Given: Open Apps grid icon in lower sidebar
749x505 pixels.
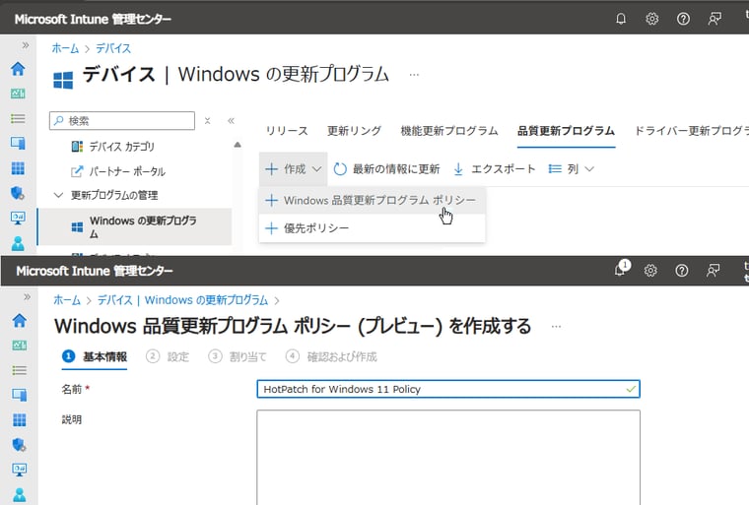Looking at the screenshot, I should coord(19,419).
